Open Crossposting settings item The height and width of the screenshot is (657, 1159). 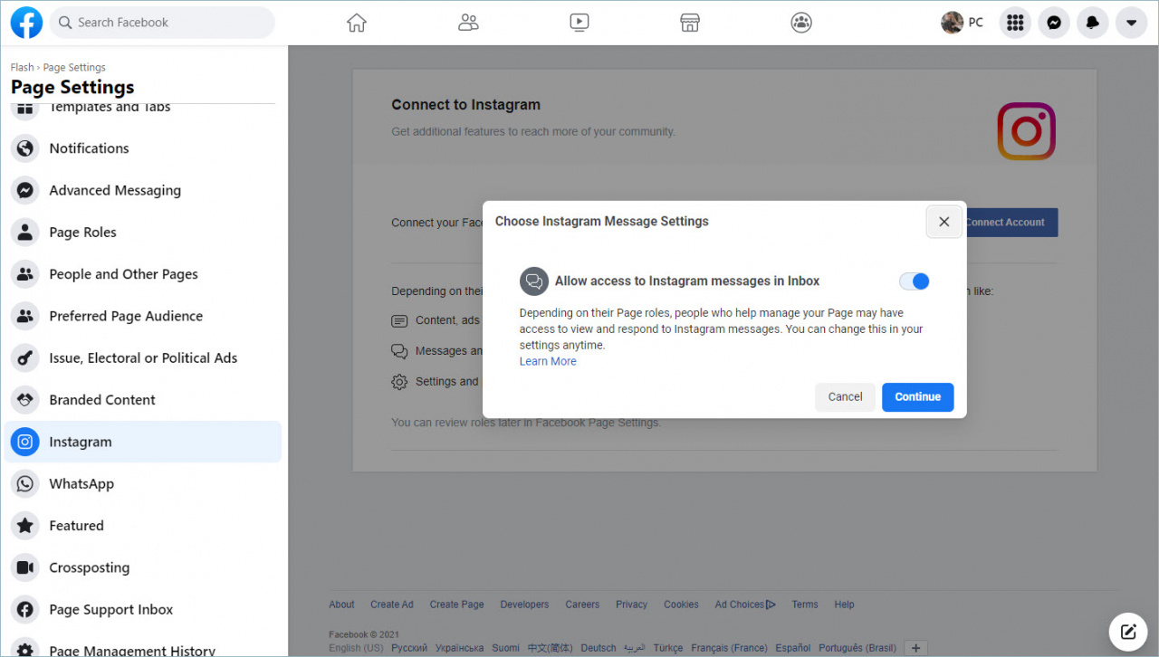click(143, 567)
